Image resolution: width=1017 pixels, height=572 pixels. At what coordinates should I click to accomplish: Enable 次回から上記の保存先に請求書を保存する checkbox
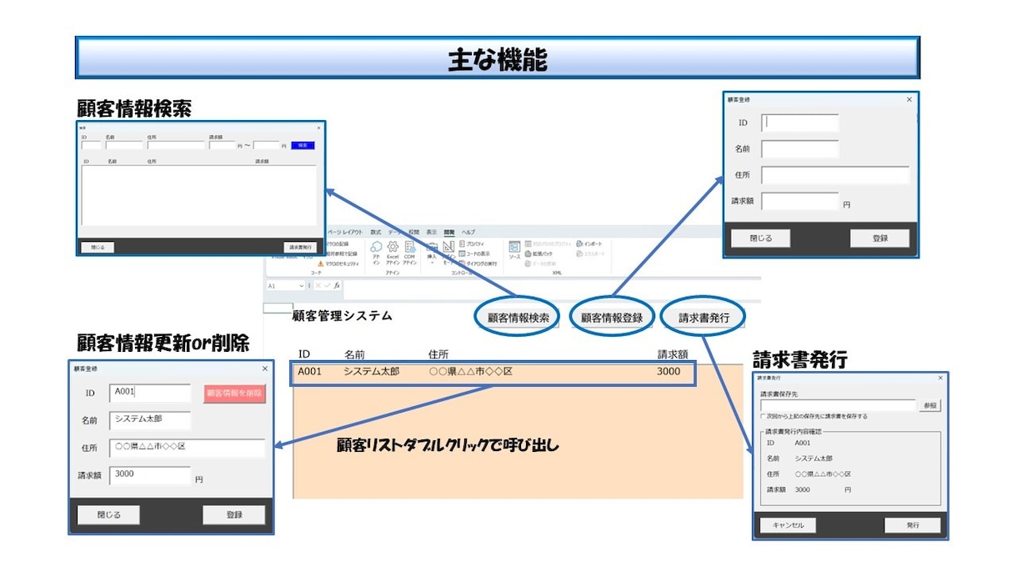[763, 416]
